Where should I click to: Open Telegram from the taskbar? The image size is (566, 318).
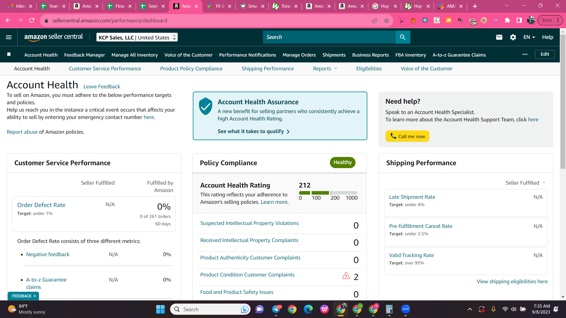pyautogui.click(x=276, y=309)
